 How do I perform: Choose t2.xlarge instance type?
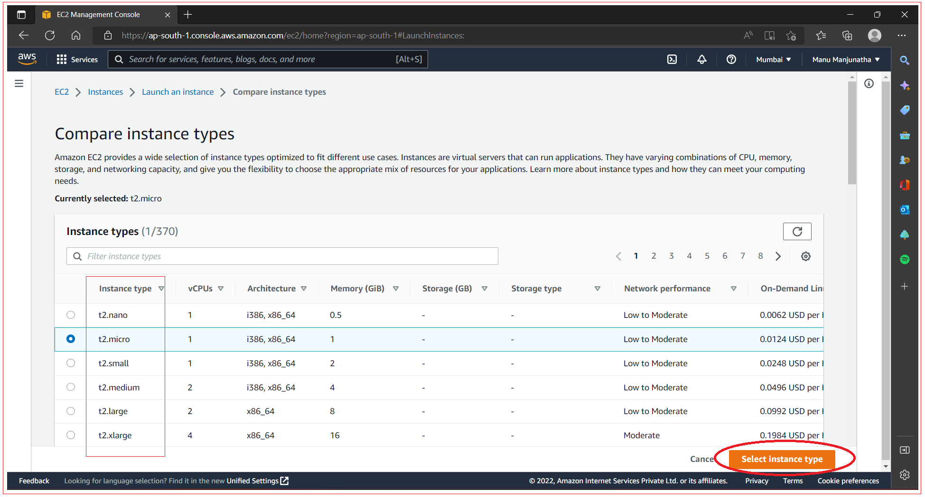[x=71, y=435]
